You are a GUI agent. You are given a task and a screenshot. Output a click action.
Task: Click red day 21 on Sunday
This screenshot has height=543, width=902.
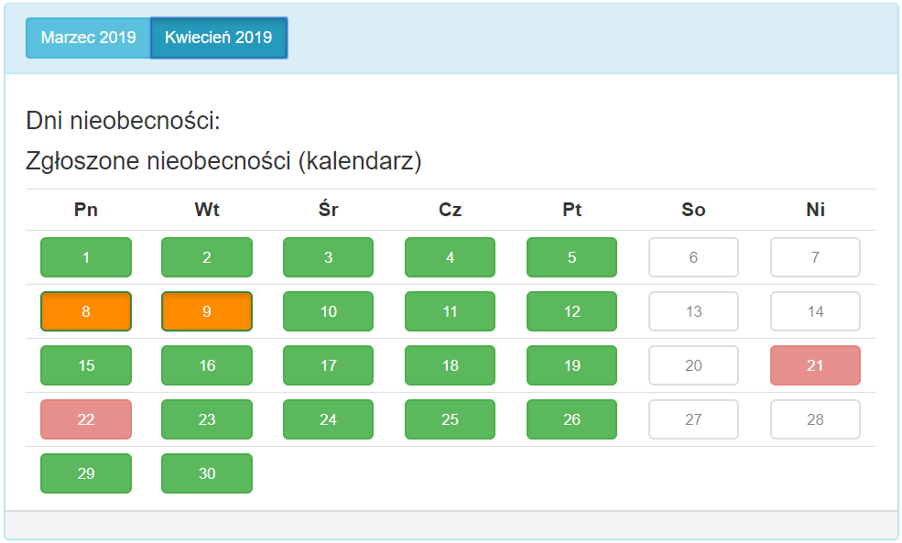tap(815, 365)
